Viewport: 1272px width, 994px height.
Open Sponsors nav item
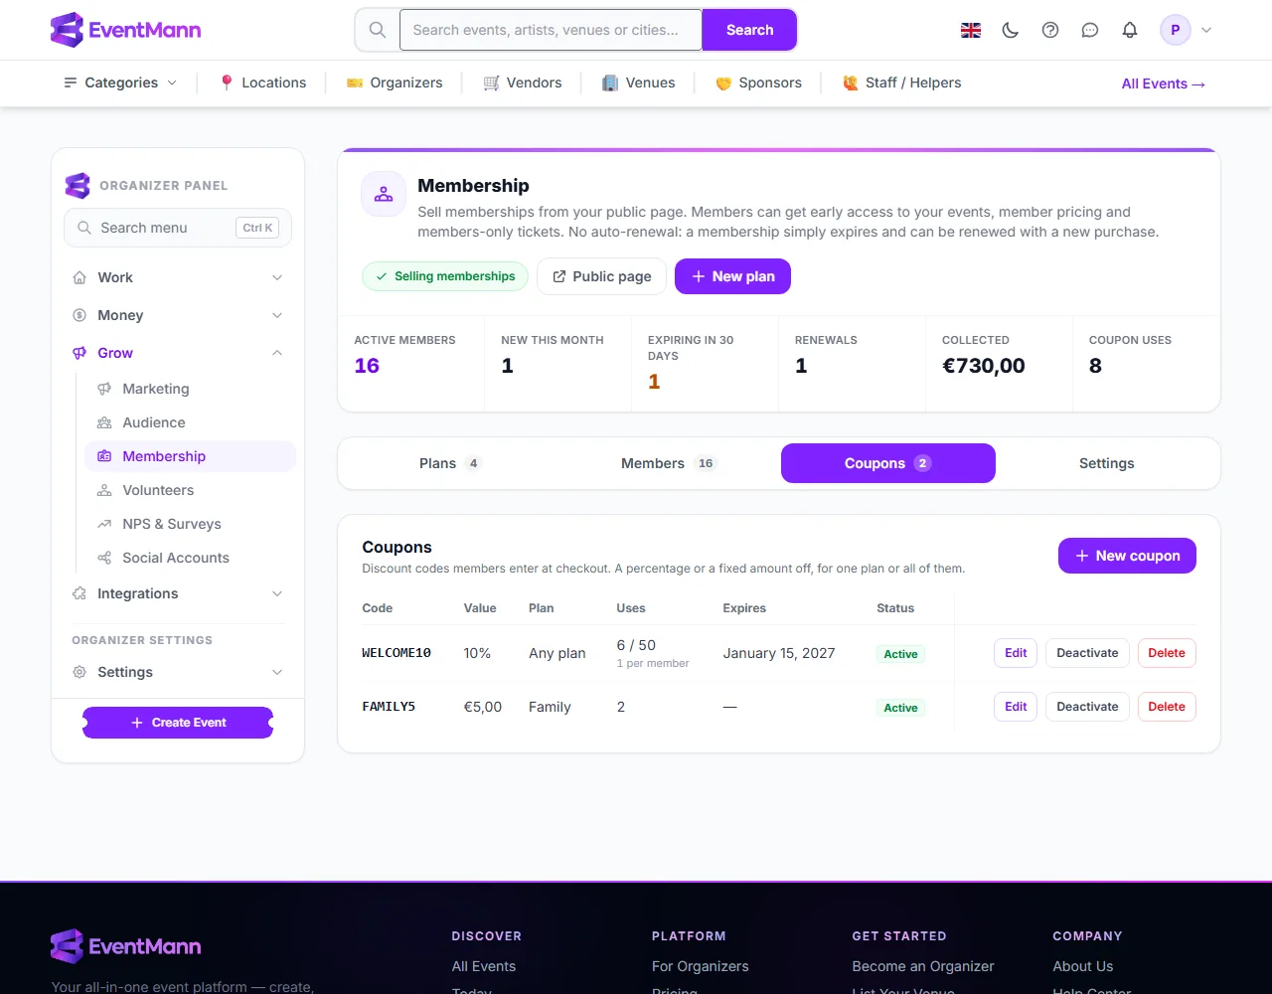pos(759,83)
